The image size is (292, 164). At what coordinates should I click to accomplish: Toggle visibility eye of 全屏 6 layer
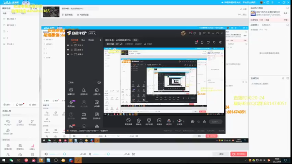point(68,54)
